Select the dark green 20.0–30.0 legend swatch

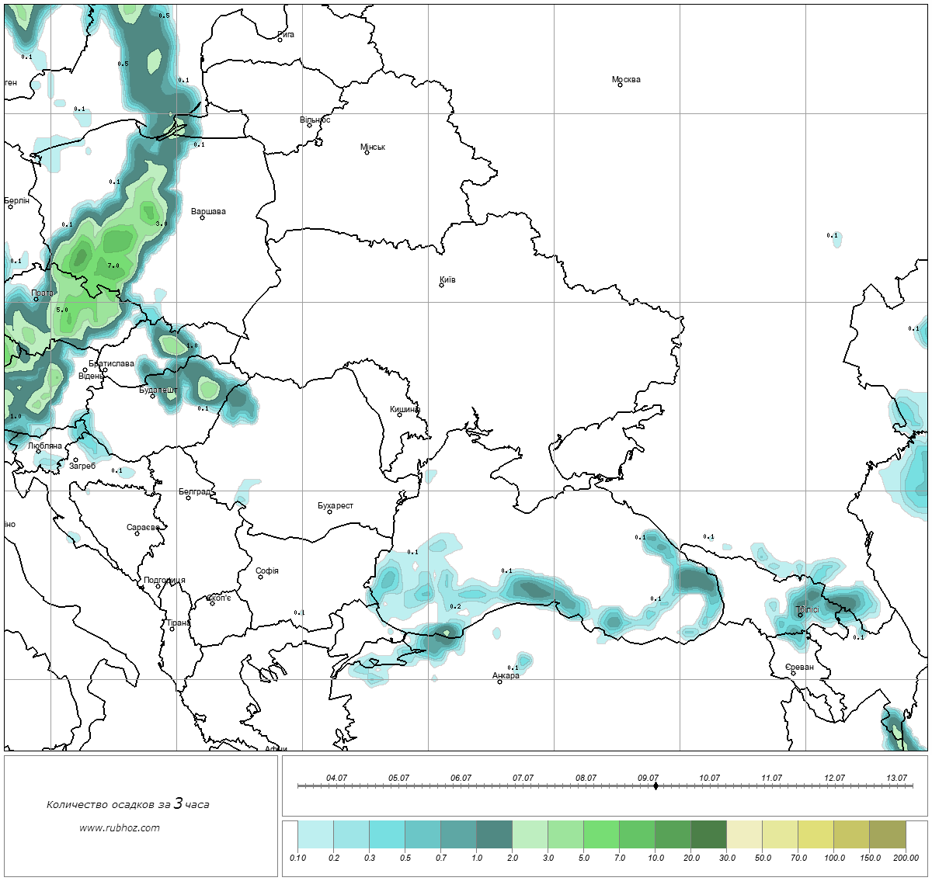pos(708,836)
